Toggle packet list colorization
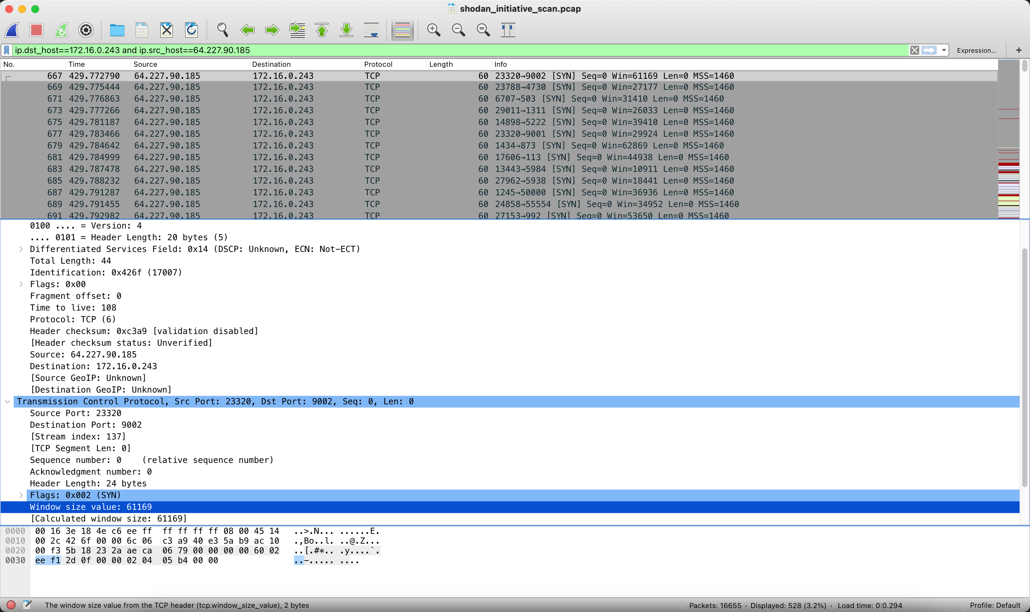The width and height of the screenshot is (1030, 612). pyautogui.click(x=402, y=30)
